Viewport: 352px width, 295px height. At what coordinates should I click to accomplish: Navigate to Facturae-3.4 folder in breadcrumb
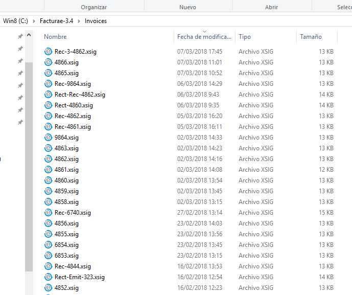click(57, 21)
